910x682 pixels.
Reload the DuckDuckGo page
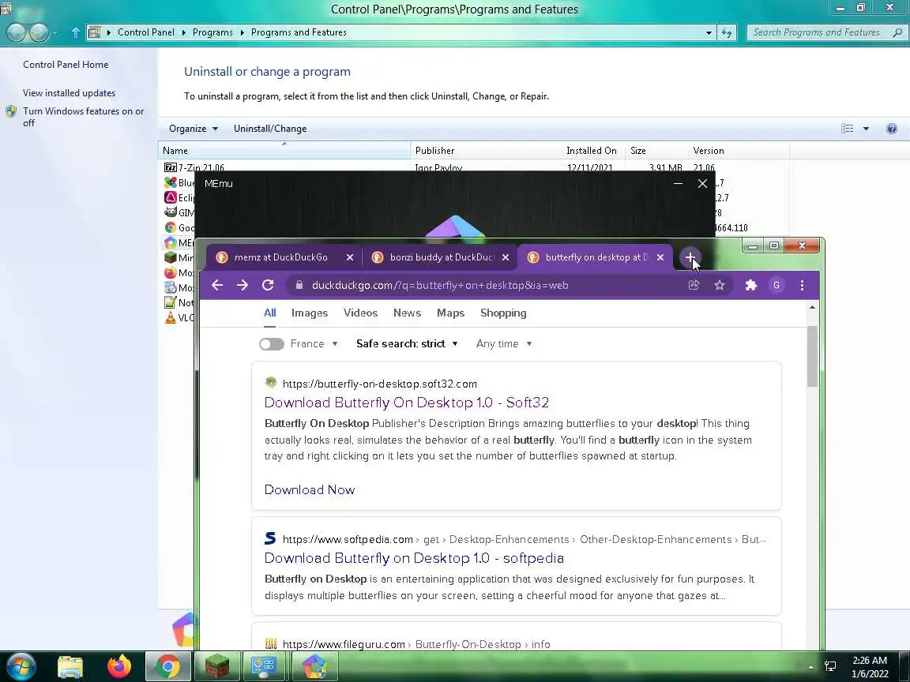[268, 285]
